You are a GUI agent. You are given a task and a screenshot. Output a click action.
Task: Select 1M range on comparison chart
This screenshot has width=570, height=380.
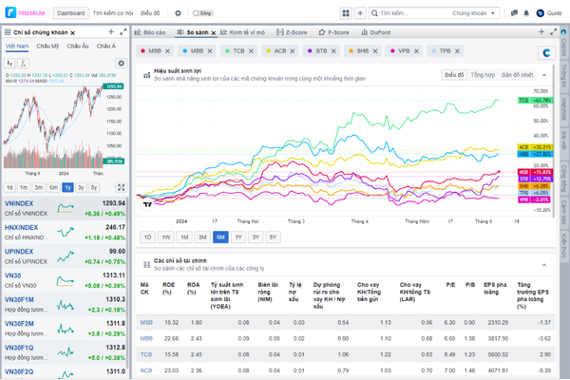click(184, 237)
